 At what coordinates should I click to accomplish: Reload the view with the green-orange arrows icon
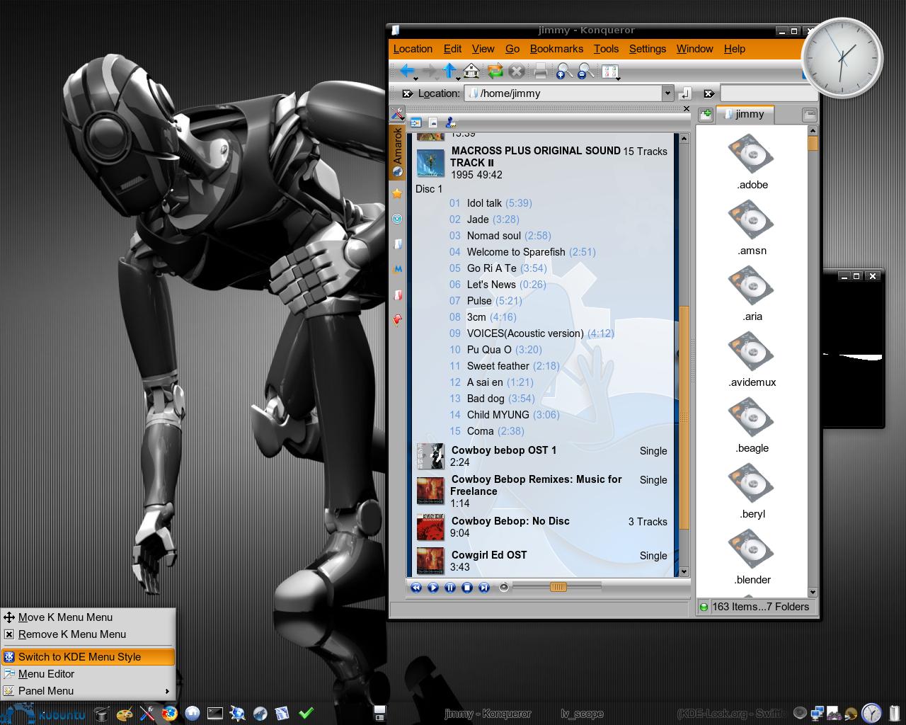(495, 71)
